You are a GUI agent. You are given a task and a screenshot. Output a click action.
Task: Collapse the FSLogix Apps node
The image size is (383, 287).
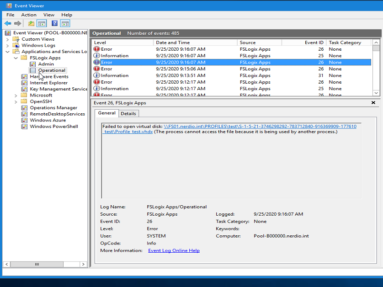point(16,58)
